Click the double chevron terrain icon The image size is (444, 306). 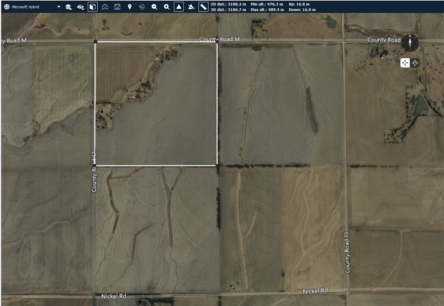tap(105, 7)
